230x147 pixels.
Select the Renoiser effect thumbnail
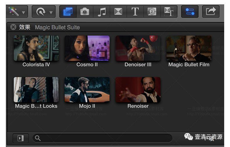tap(138, 89)
